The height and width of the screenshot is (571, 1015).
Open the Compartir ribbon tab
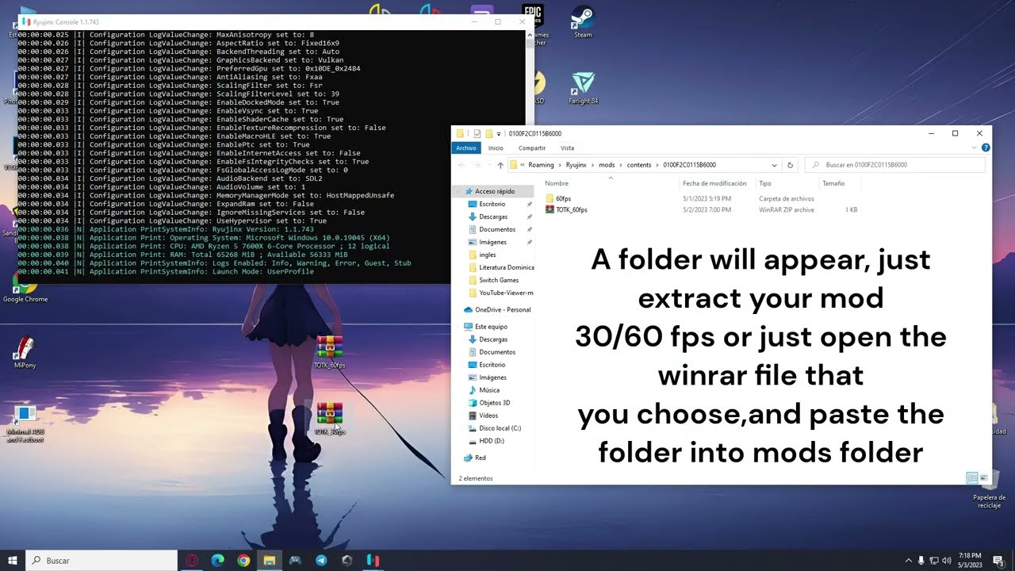[531, 148]
